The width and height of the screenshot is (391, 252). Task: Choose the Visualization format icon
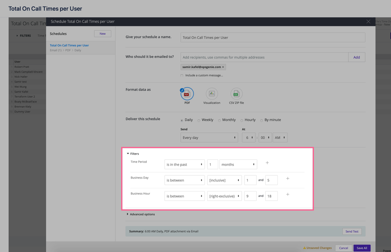coord(212,94)
